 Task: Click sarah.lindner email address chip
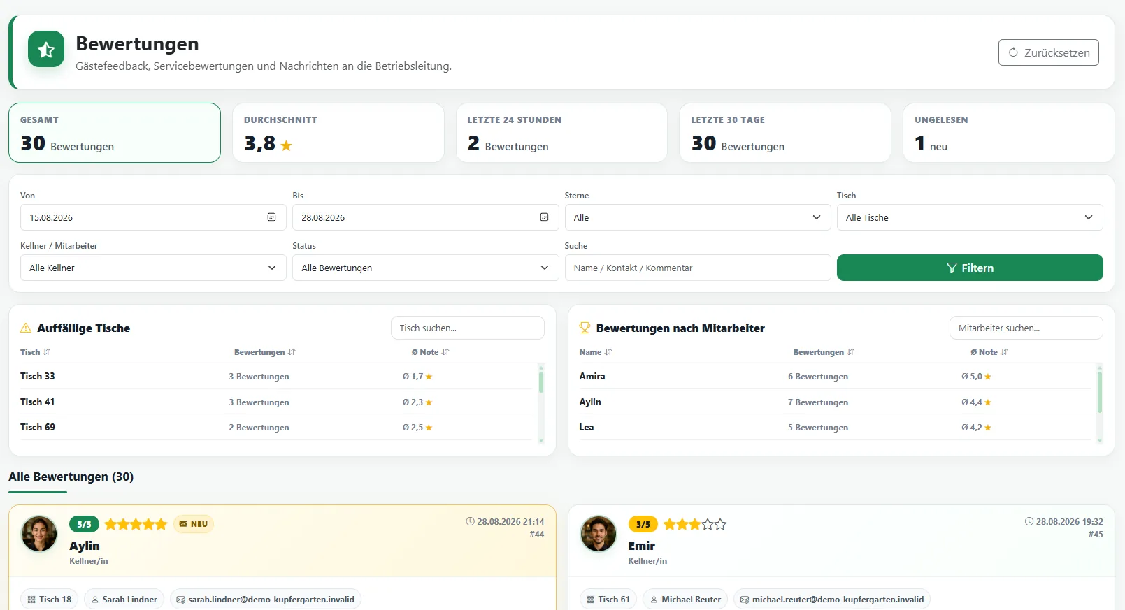click(x=266, y=600)
